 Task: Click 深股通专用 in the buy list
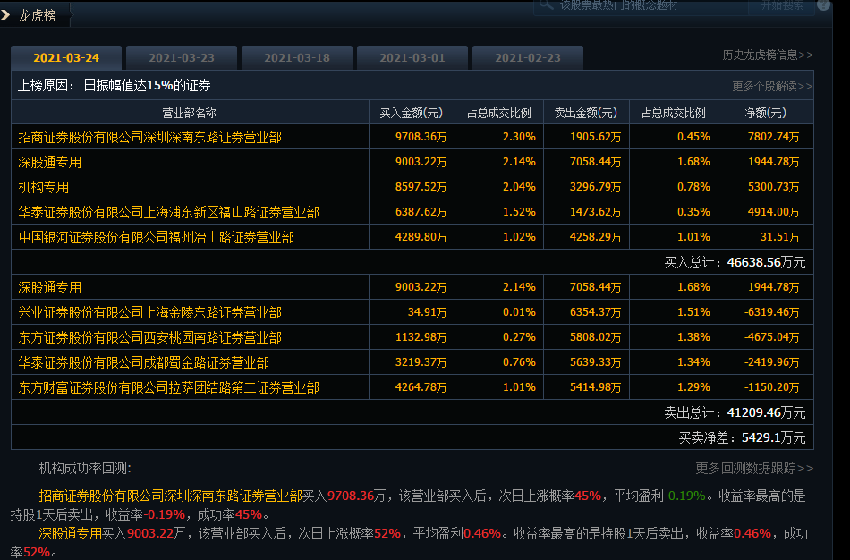(50, 162)
